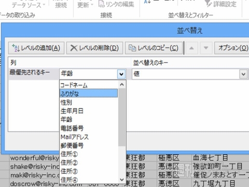Click the 最優先されるキー row label
This screenshot has height=187, width=249.
(30, 72)
